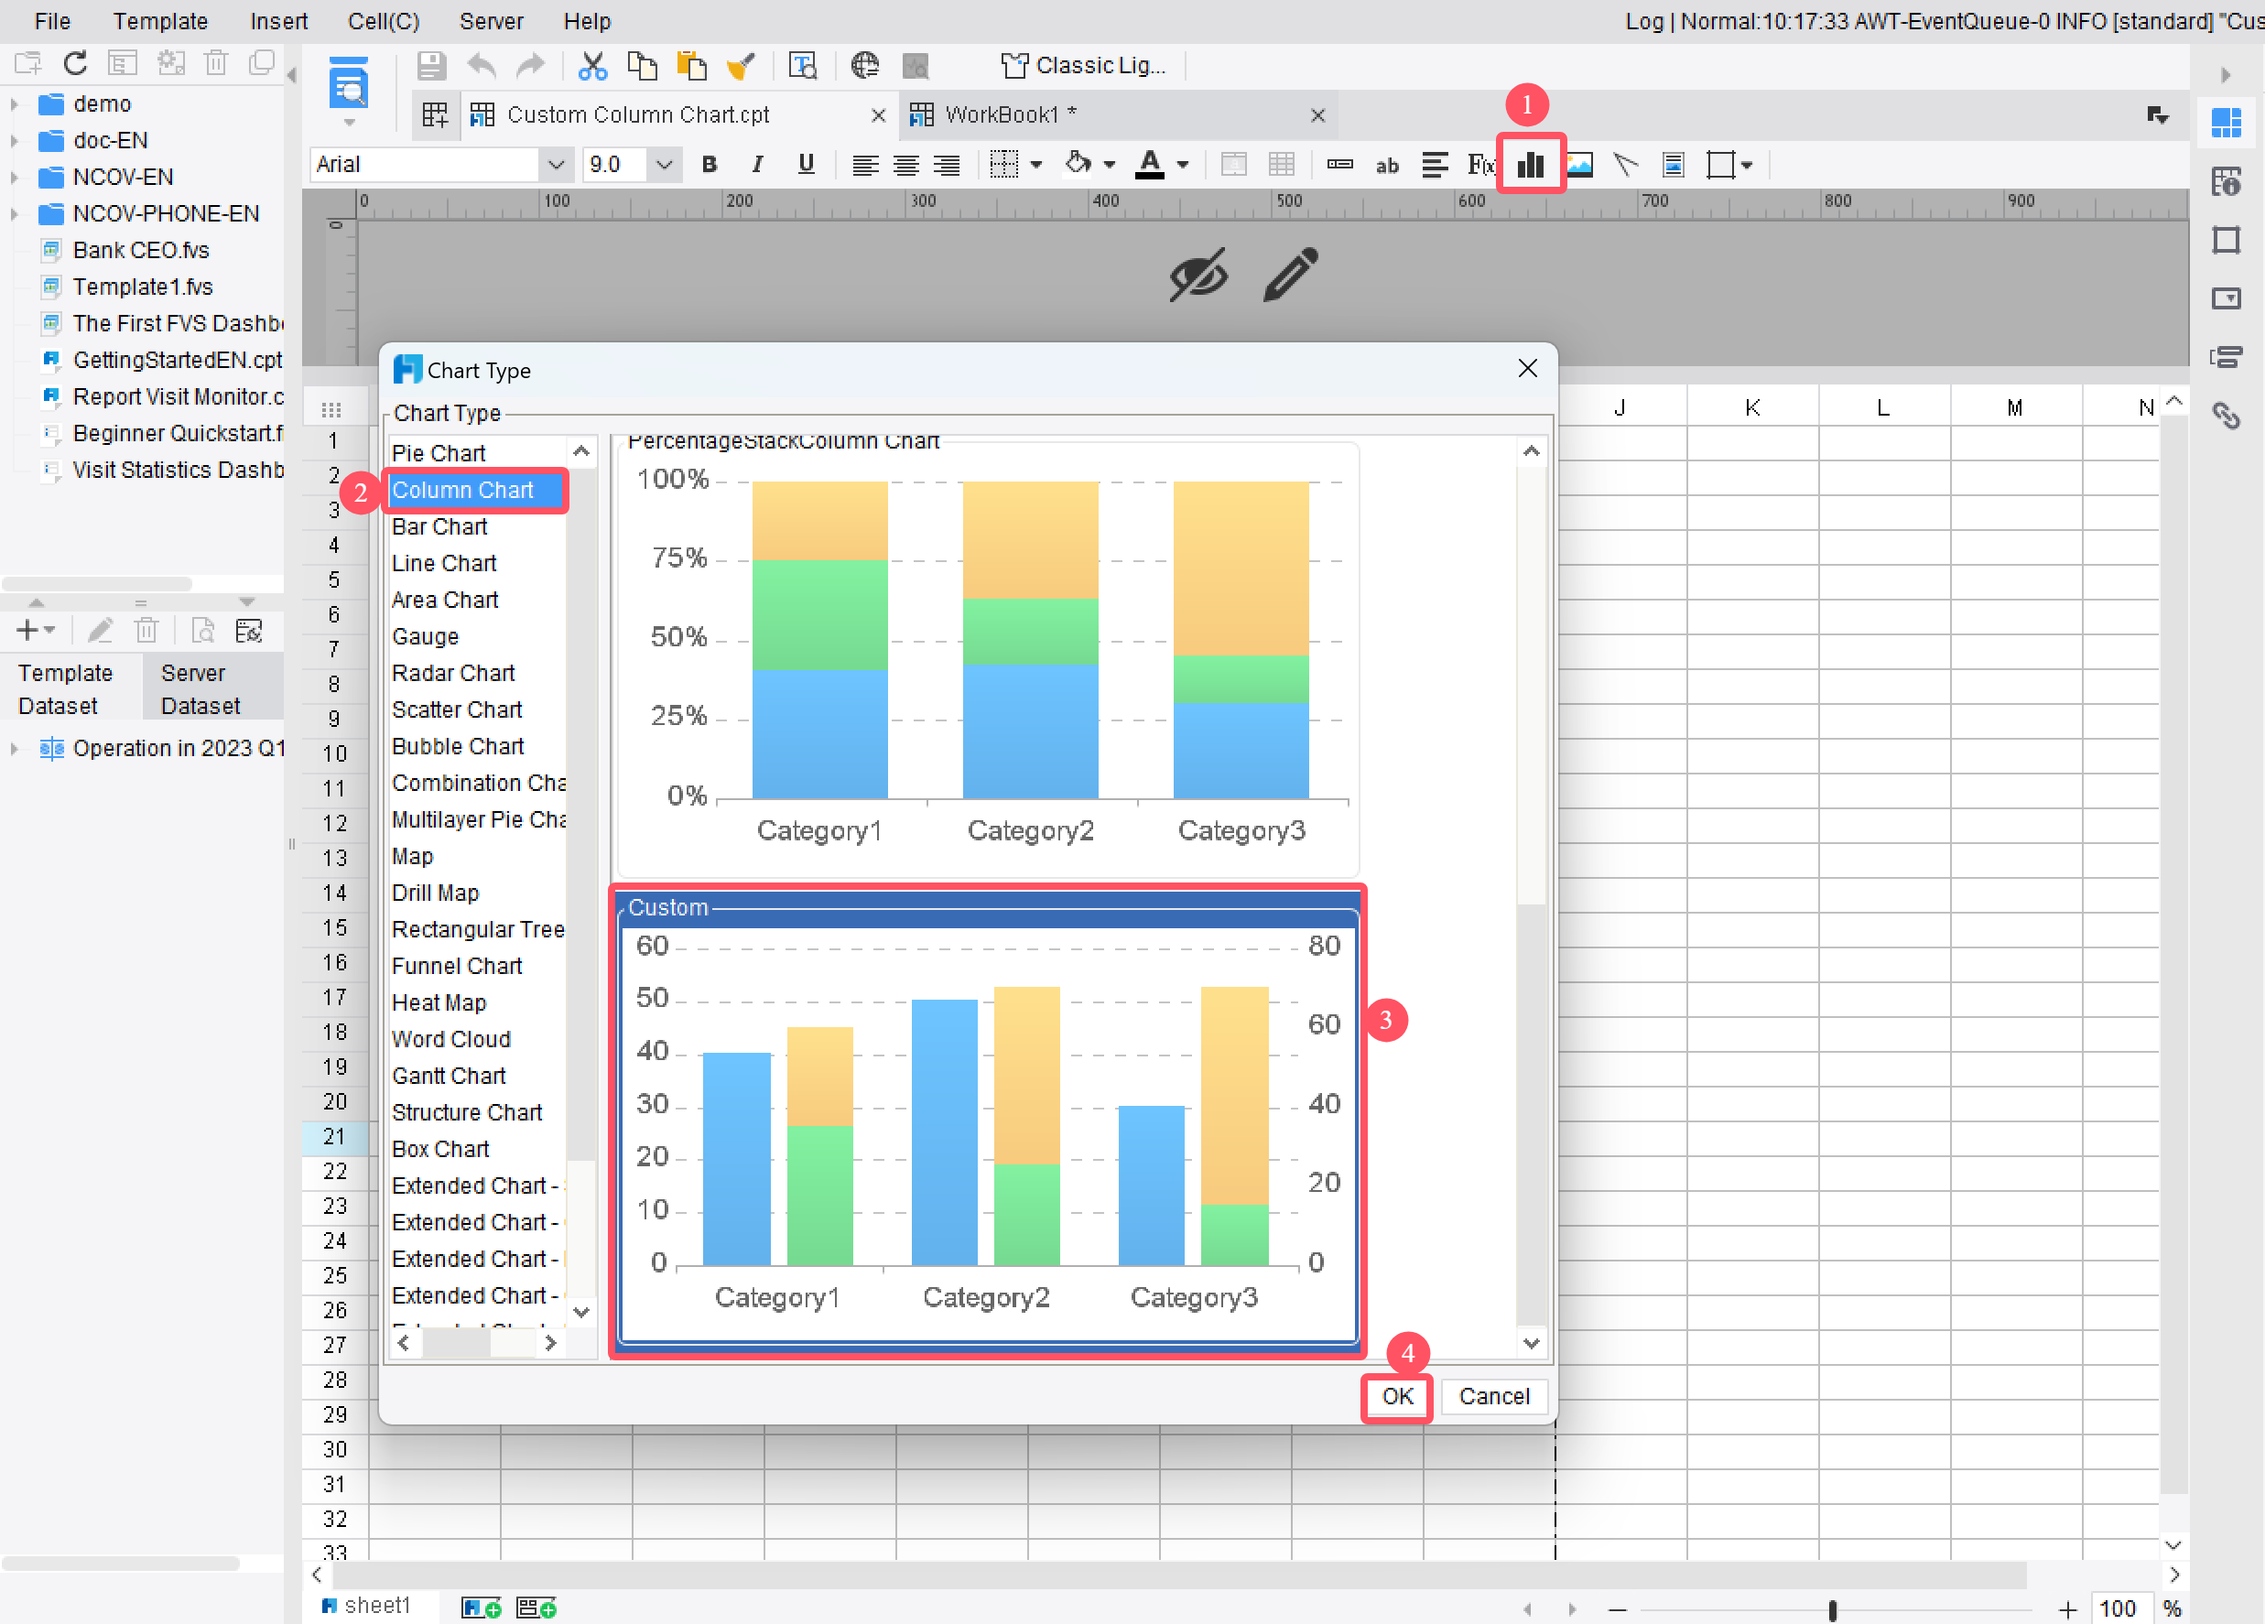Click Cancel in Chart Type dialog

1493,1396
